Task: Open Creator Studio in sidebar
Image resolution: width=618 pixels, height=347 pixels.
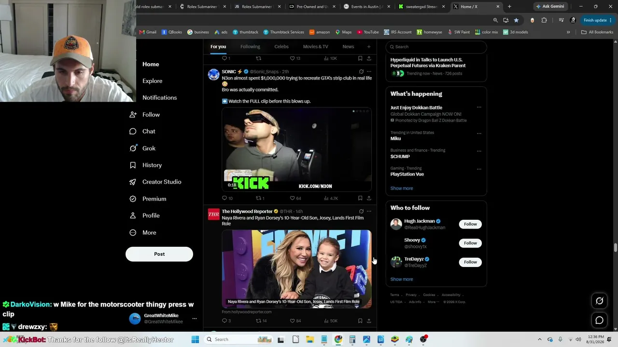Action: click(x=155, y=182)
